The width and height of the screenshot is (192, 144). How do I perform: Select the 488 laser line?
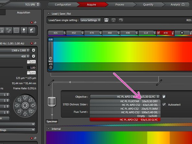point(111,33)
